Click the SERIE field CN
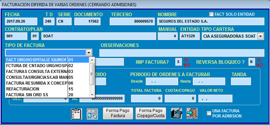 tap(64, 22)
